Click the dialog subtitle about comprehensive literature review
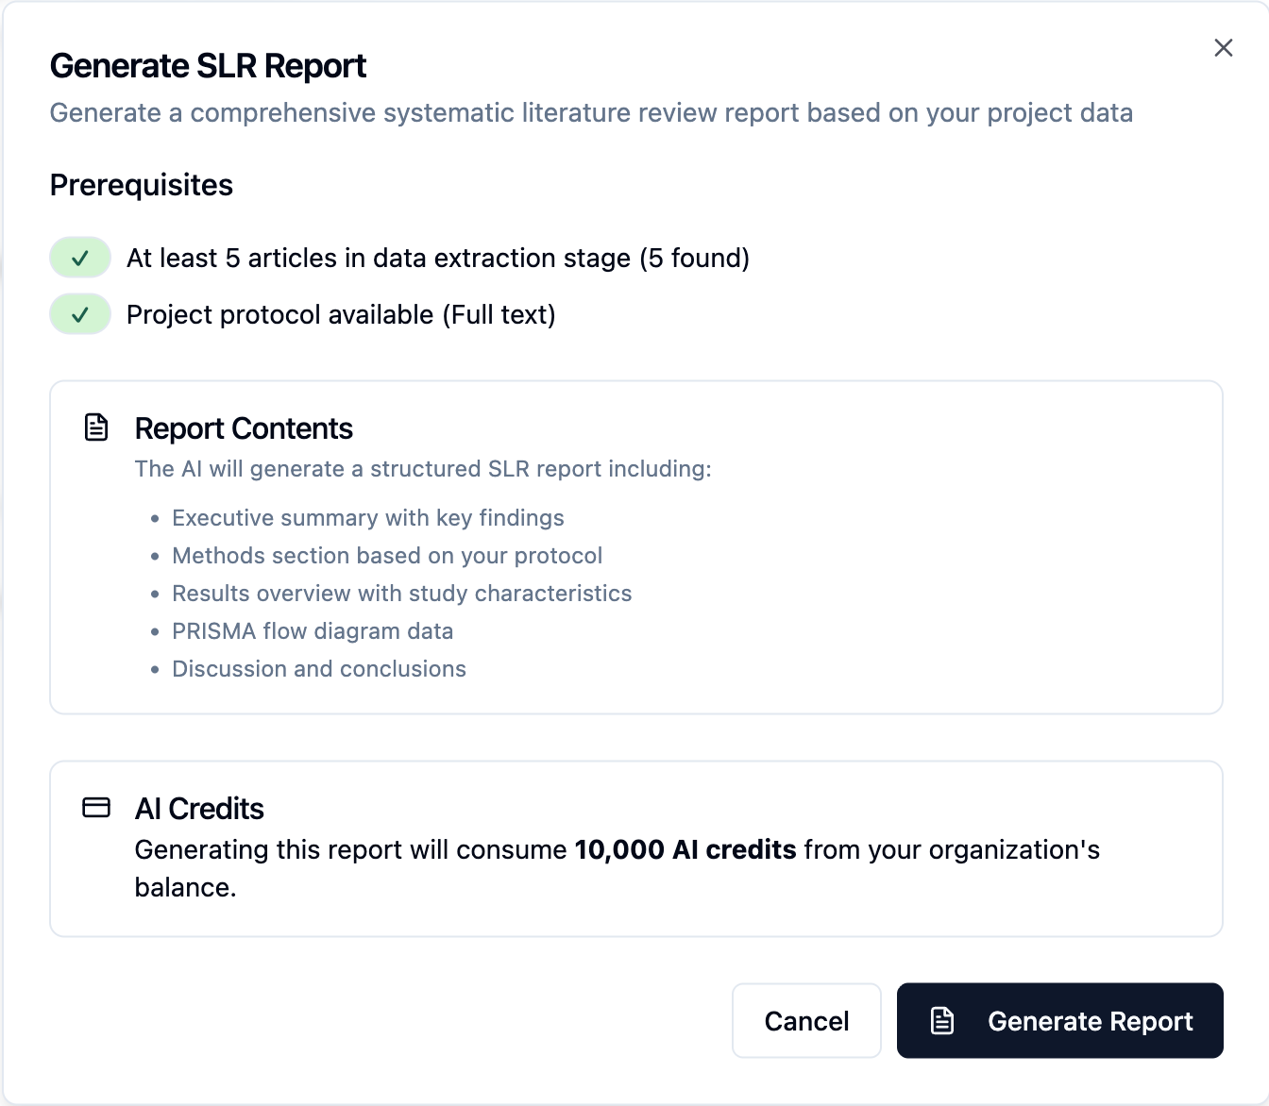The width and height of the screenshot is (1269, 1106). (591, 113)
